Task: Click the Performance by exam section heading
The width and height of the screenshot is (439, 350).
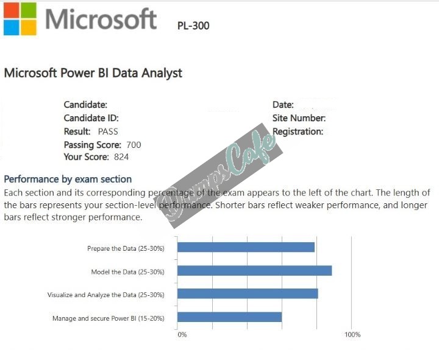Action: [x=68, y=179]
